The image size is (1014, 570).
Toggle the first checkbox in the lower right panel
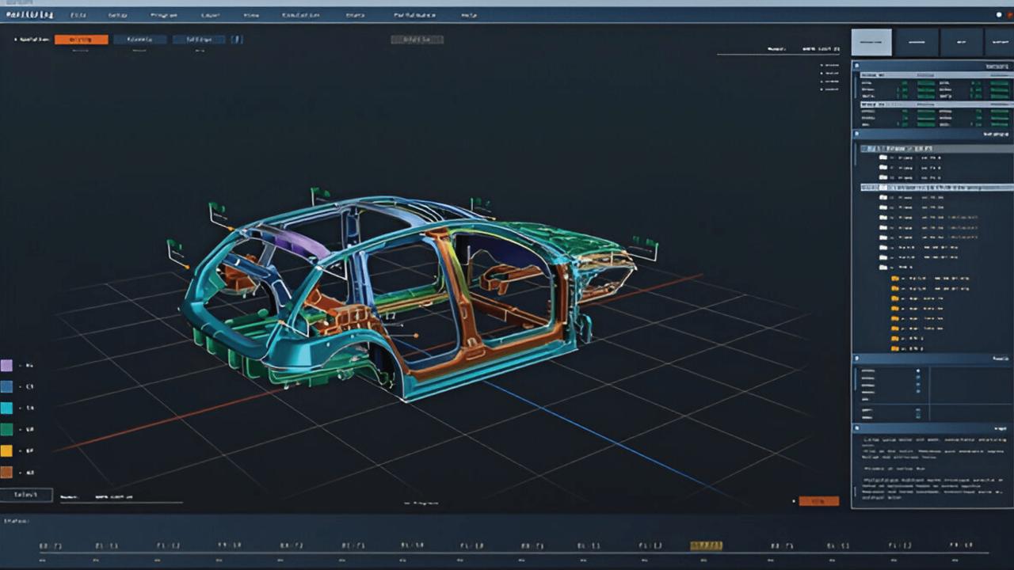point(918,370)
